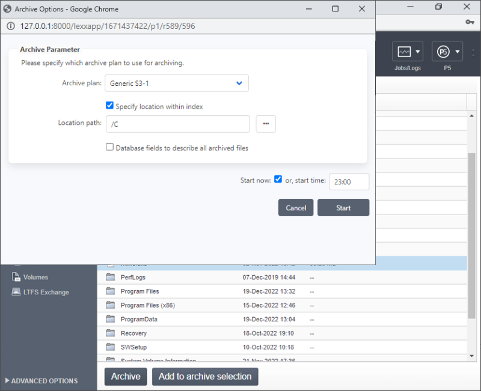The image size is (481, 391).
Task: Click the scroll down arrow of file list
Action: [471, 356]
